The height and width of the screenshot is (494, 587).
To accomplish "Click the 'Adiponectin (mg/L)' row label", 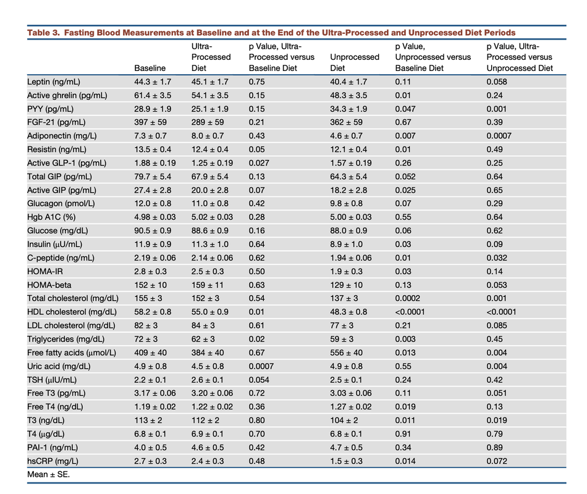I will click(62, 136).
